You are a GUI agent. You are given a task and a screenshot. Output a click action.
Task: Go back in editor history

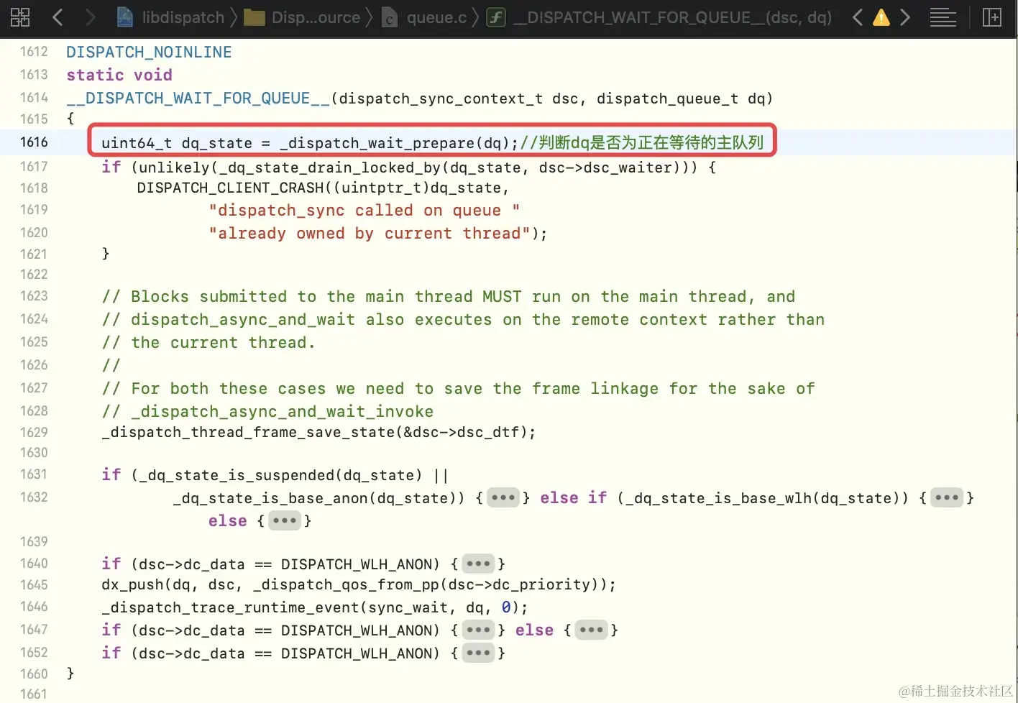[x=58, y=17]
